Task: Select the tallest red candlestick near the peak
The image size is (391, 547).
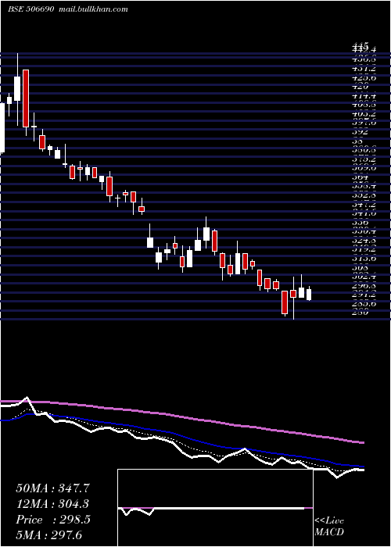Action: [x=26, y=98]
